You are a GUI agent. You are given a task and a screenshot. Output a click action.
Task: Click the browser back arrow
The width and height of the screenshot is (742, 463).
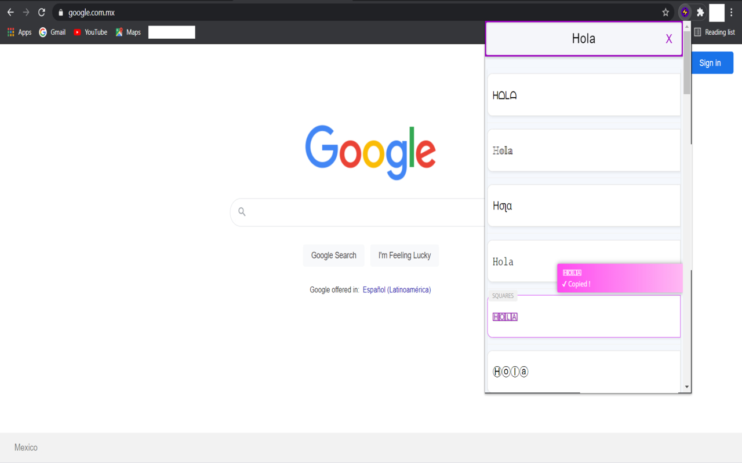(x=10, y=12)
